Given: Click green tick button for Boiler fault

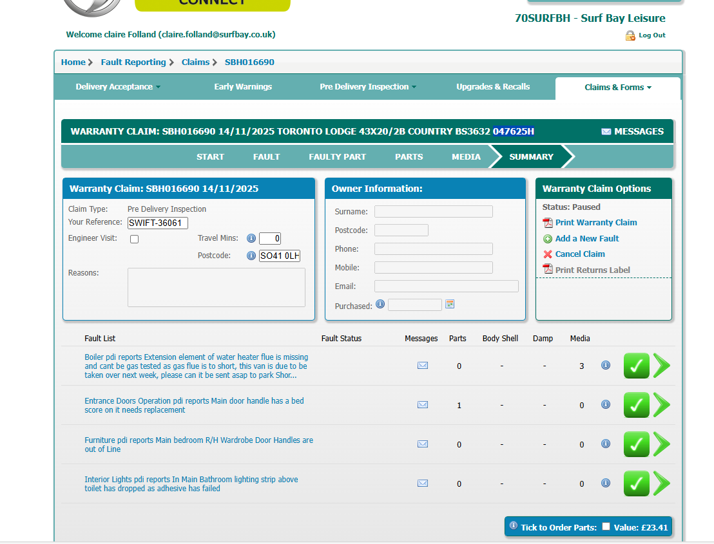Looking at the screenshot, I should coord(637,366).
